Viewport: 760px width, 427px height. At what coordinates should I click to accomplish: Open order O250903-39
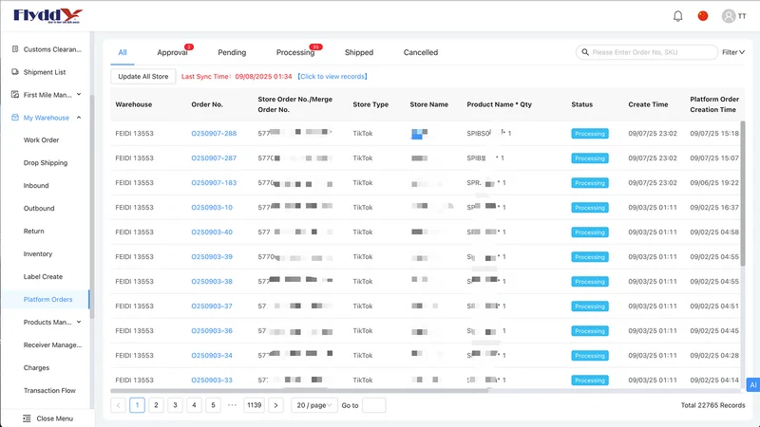pyautogui.click(x=212, y=256)
